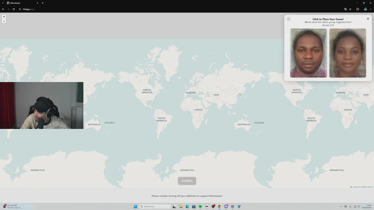
Task: Open the CARTO attribution link
Action: click(370, 187)
